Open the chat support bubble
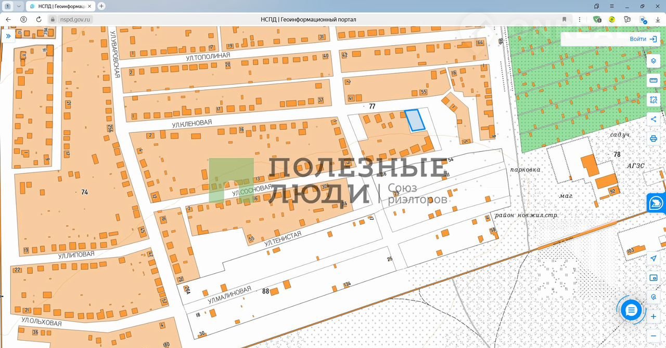This screenshot has height=348, width=666. pos(631,311)
